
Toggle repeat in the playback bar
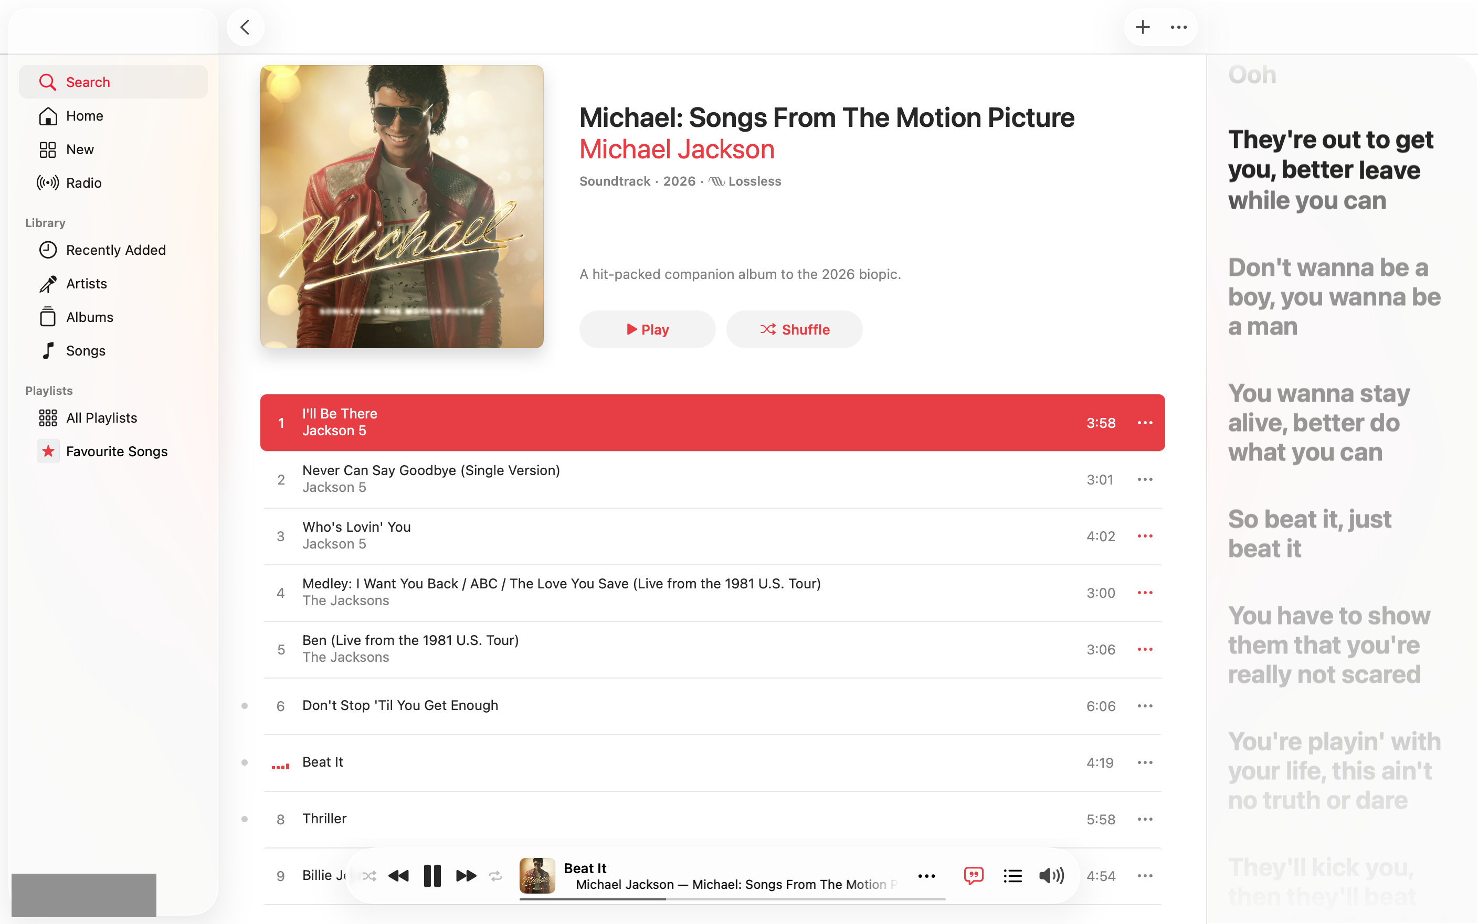pos(495,876)
